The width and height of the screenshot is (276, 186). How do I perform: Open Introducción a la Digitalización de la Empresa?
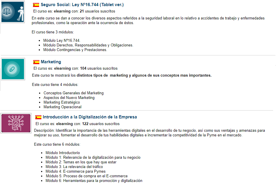[x=90, y=117]
